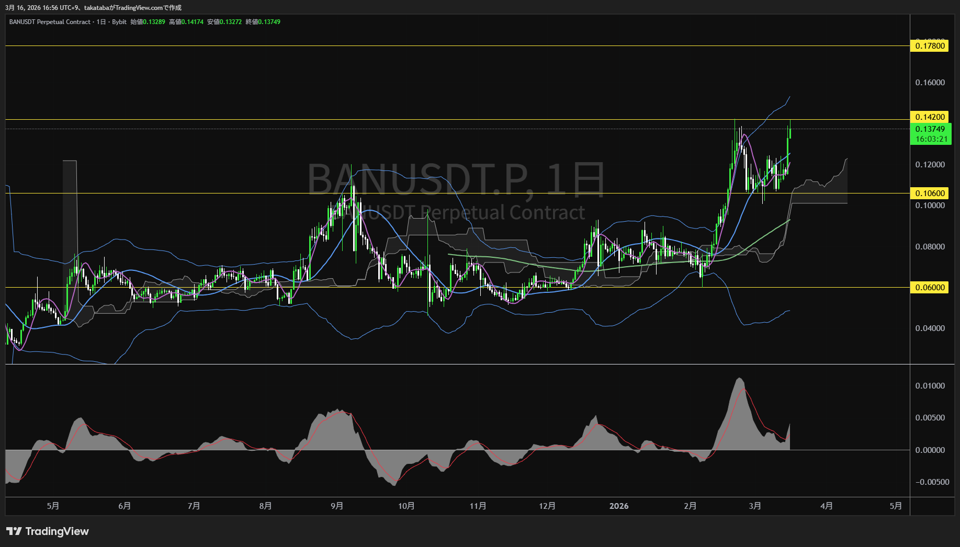960x547 pixels.
Task: Click the opening price value 始値0.13289
Action: click(x=148, y=22)
